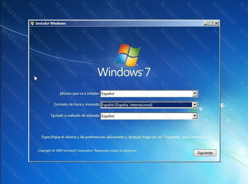Close the Instalar Windows dialog

point(216,23)
